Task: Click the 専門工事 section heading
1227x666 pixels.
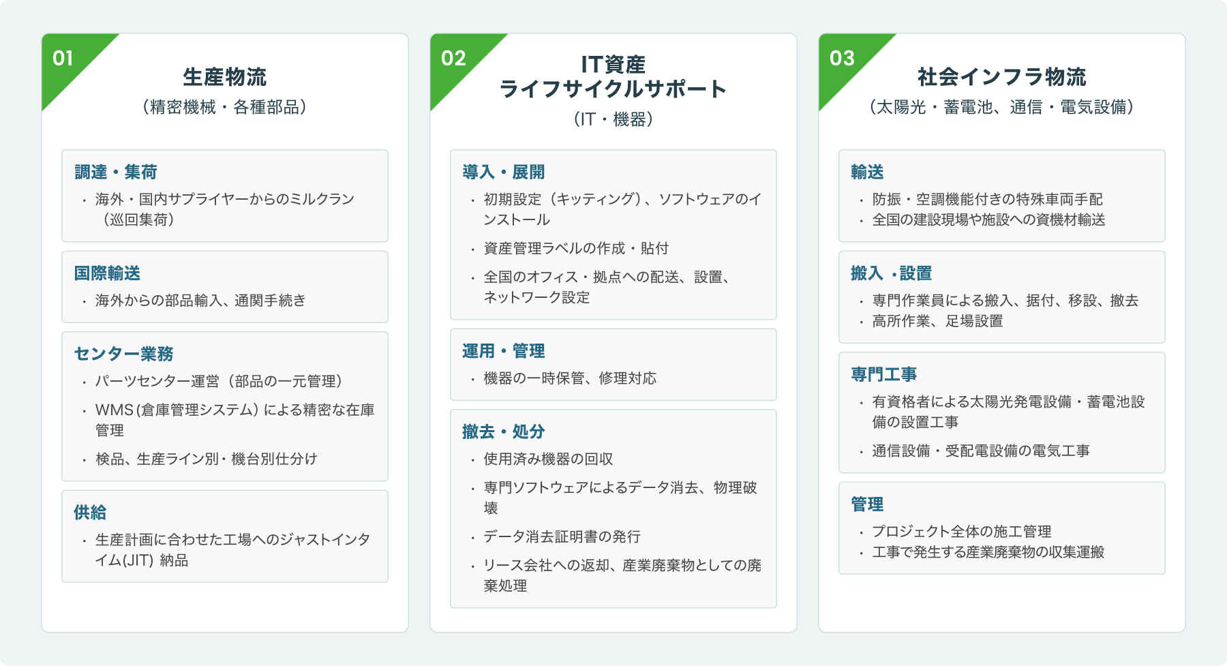Action: (884, 374)
